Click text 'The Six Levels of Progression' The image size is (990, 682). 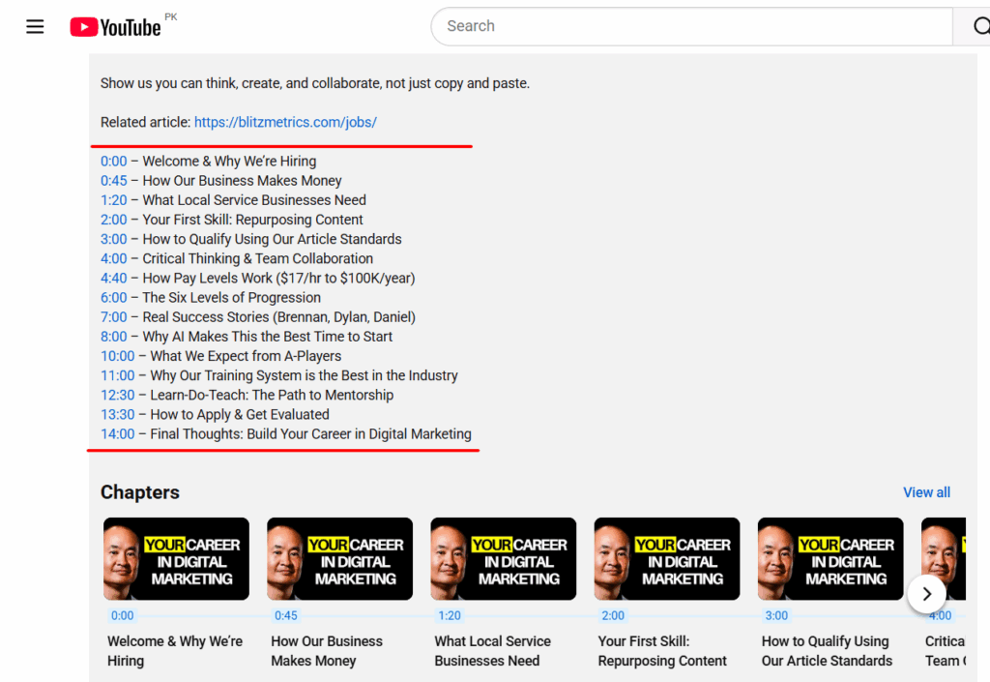(232, 297)
